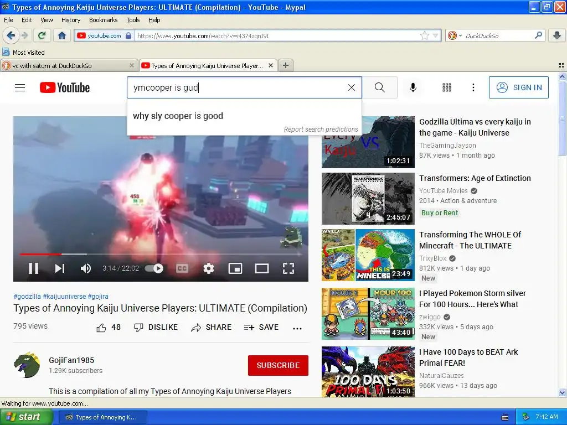The width and height of the screenshot is (567, 425).
Task: Start voice search with the microphone icon
Action: (413, 87)
